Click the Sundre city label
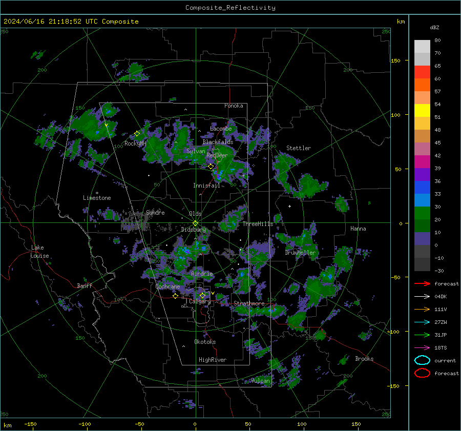The image size is (461, 431). tap(155, 212)
